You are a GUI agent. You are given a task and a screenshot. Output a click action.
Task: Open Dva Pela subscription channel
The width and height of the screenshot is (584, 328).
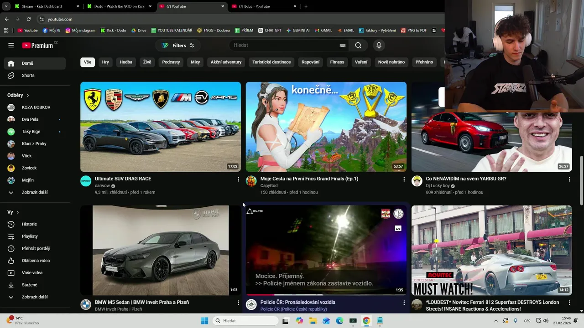click(35, 119)
